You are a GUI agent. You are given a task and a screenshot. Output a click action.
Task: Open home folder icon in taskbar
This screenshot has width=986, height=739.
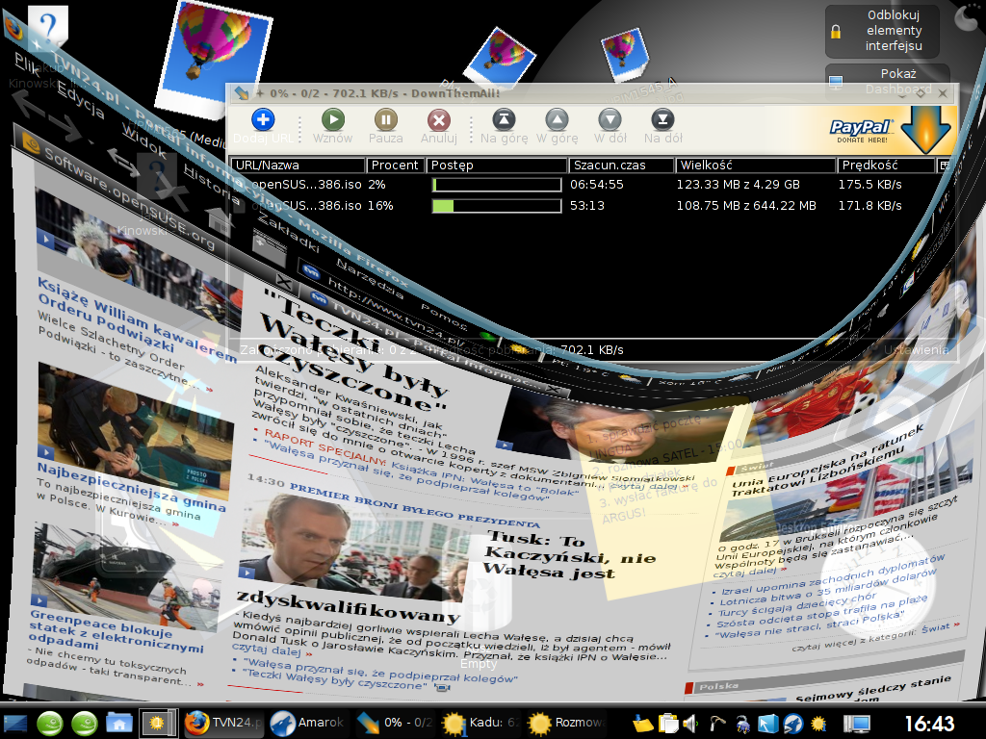point(118,724)
